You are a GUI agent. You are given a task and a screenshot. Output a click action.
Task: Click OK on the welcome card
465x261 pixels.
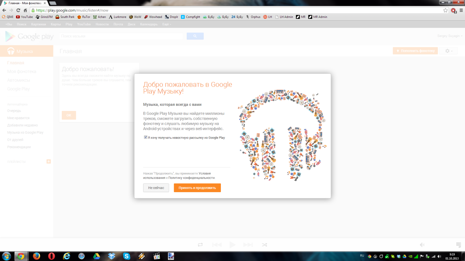click(69, 115)
